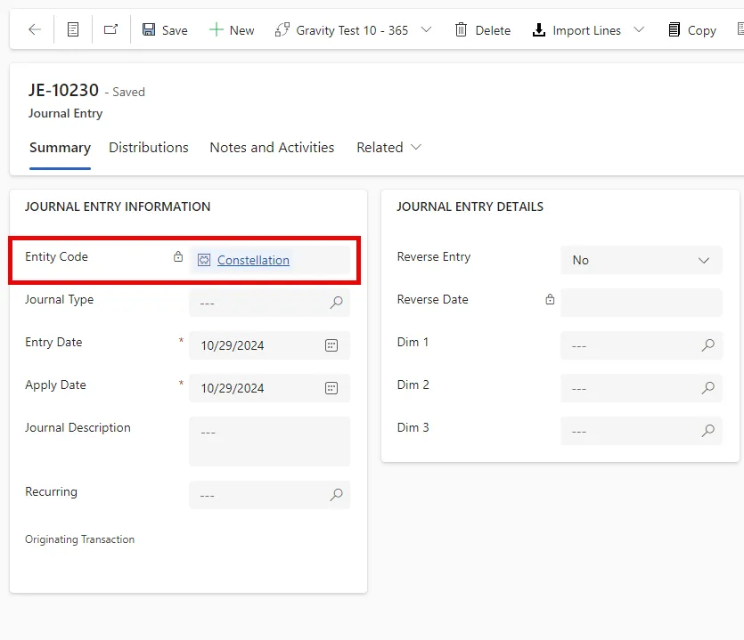Open the Notes and Activities tab
Viewport: 744px width, 640px height.
[272, 148]
